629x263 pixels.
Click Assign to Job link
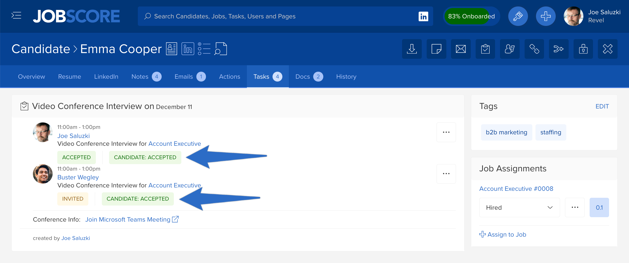503,235
